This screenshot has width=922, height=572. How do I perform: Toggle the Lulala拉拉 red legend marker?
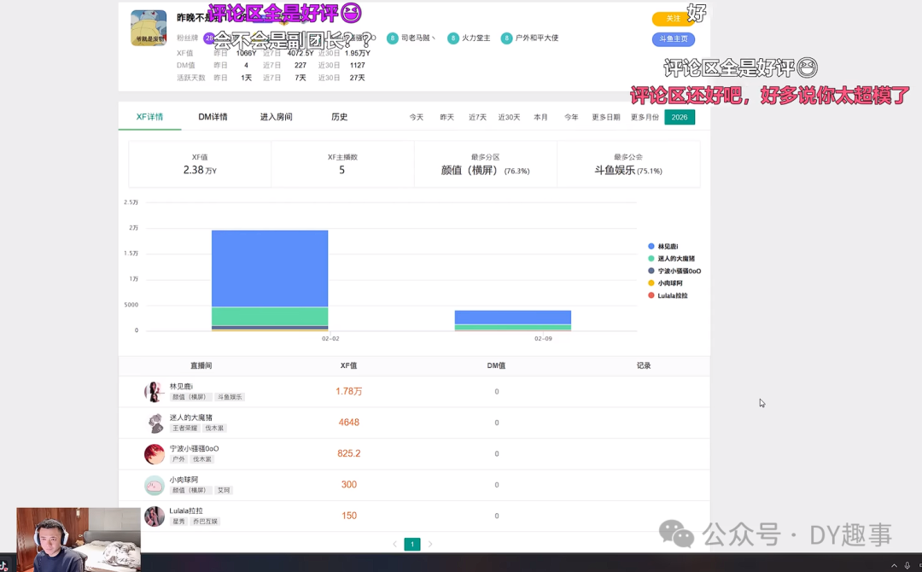click(x=651, y=295)
